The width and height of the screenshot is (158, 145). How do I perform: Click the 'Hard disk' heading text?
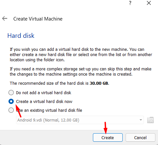click(x=21, y=36)
